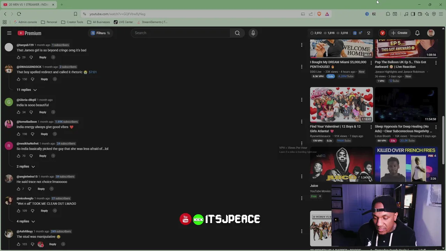The height and width of the screenshot is (251, 446).
Task: Like the @SWAGG0ND3CK comment
Action: tap(18, 79)
